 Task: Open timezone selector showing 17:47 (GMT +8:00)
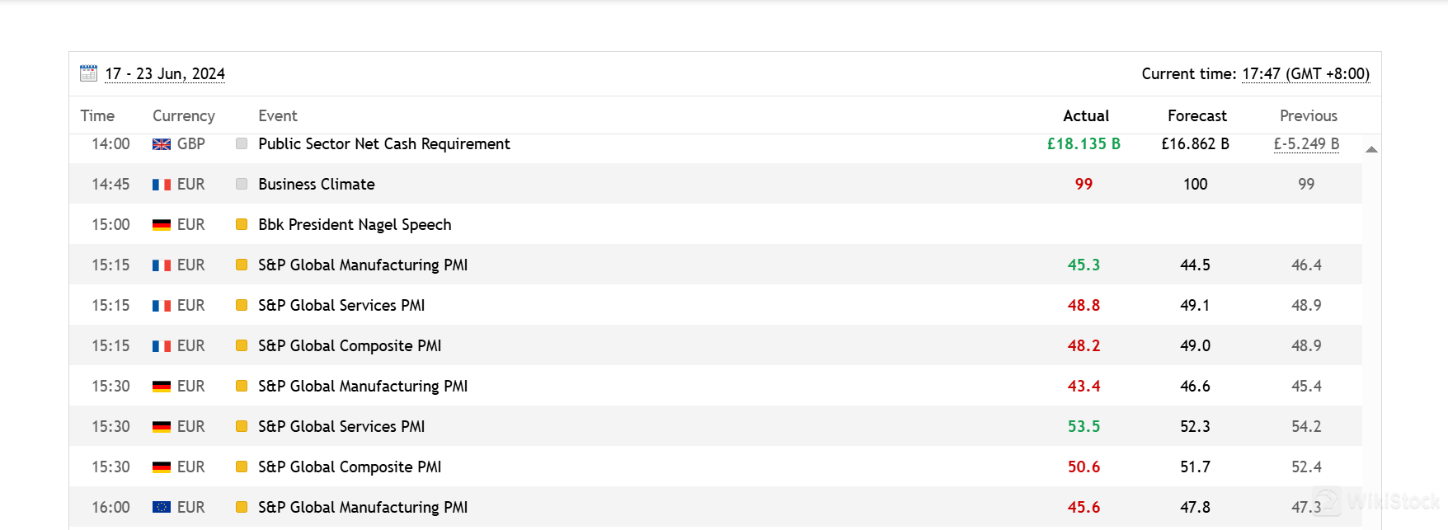pyautogui.click(x=1305, y=74)
